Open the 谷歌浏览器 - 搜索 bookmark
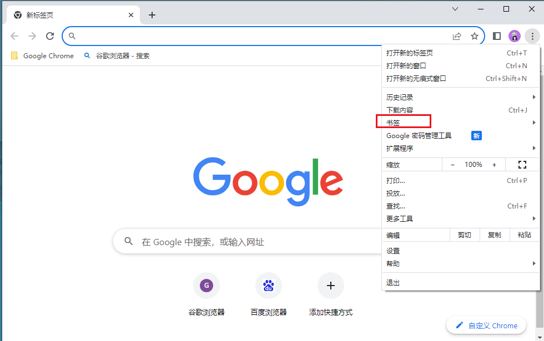Image resolution: width=544 pixels, height=341 pixels. click(x=117, y=56)
